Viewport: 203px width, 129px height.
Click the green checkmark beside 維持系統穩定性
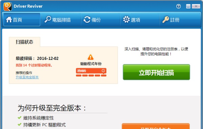20,118
